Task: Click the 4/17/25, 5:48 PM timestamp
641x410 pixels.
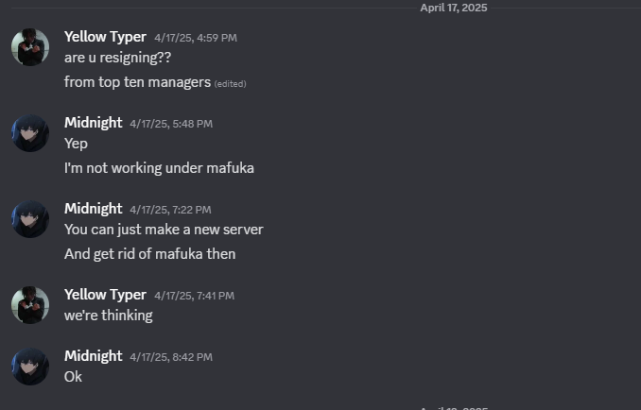Action: tap(171, 124)
